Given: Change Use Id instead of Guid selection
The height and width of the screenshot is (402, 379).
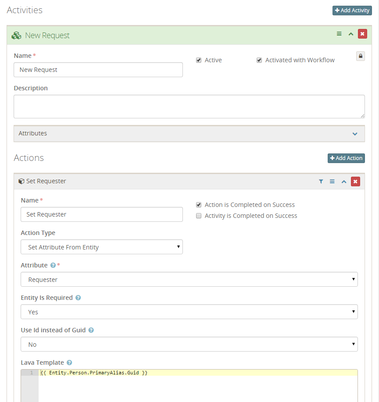Looking at the screenshot, I should [189, 344].
